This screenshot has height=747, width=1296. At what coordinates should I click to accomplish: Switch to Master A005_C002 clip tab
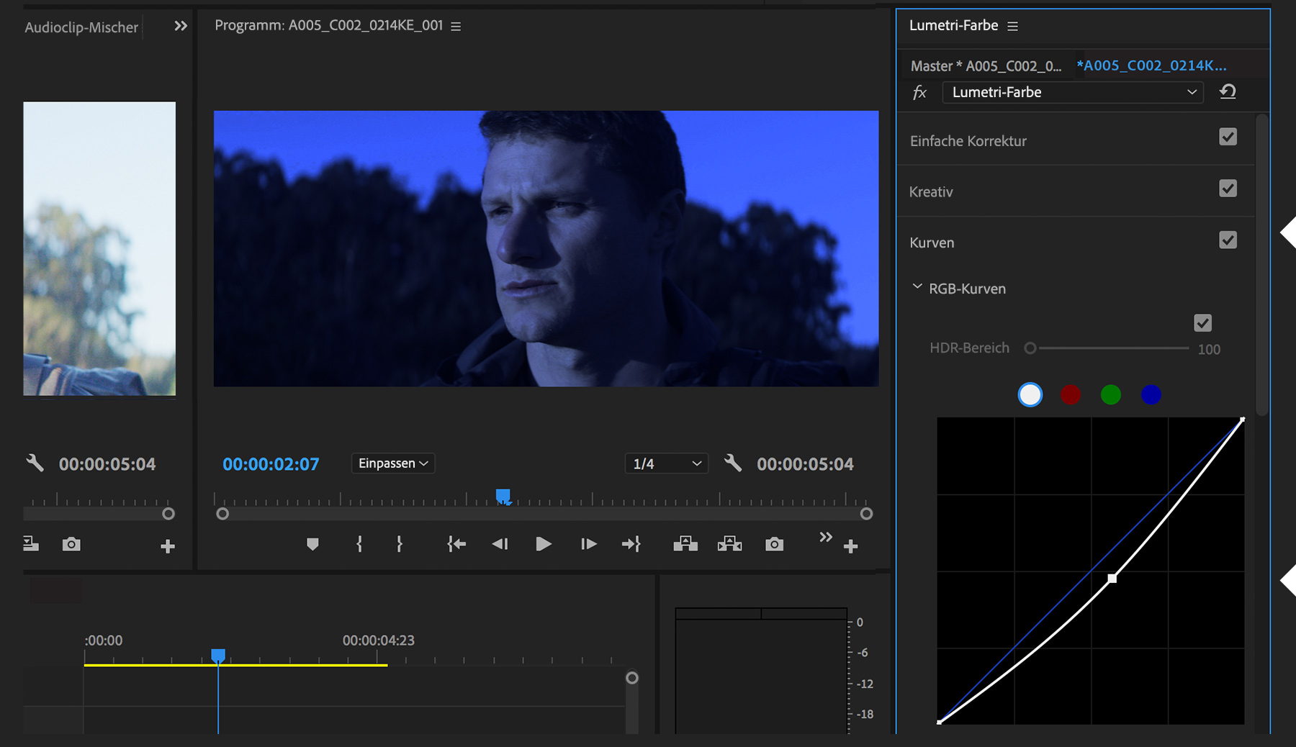point(985,66)
